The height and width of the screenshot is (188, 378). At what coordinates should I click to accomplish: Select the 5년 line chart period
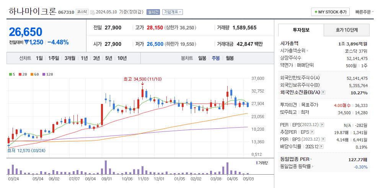tap(109, 58)
